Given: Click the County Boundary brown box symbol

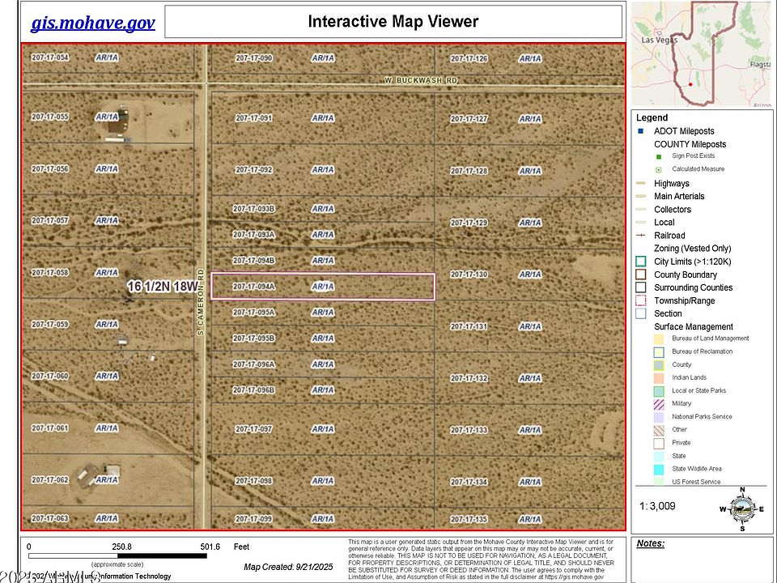Looking at the screenshot, I should 640,274.
